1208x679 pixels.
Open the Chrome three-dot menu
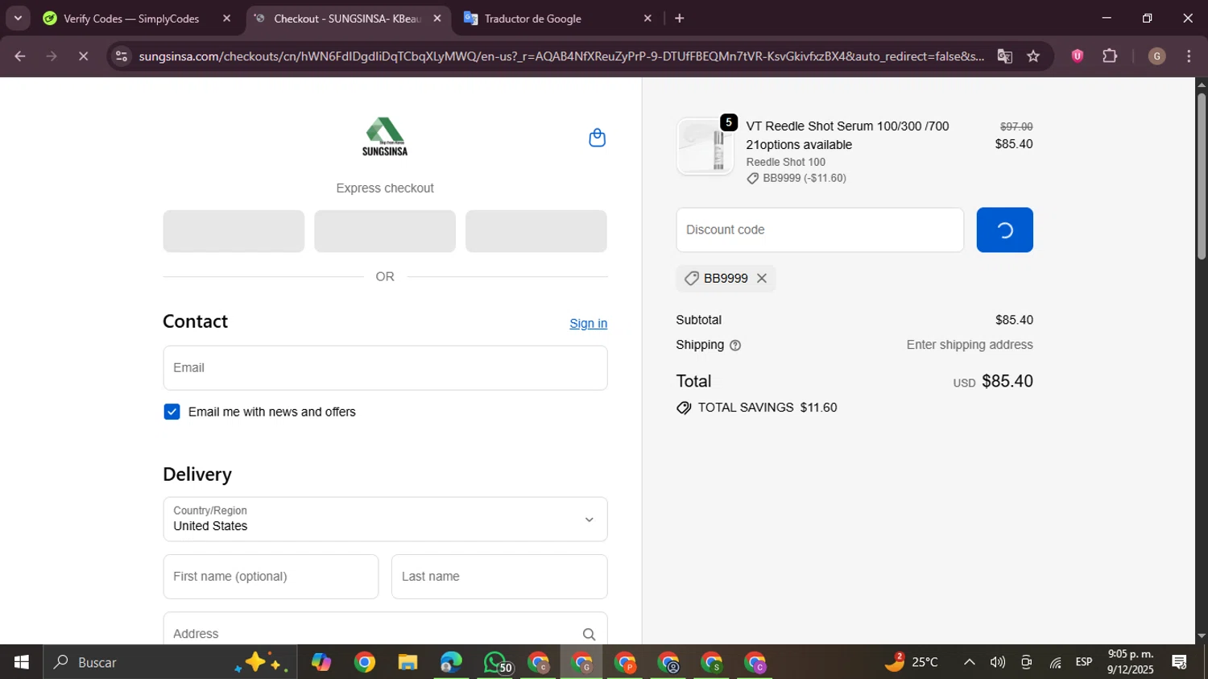1189,56
